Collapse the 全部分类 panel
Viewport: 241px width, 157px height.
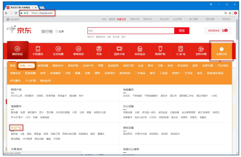(222, 51)
